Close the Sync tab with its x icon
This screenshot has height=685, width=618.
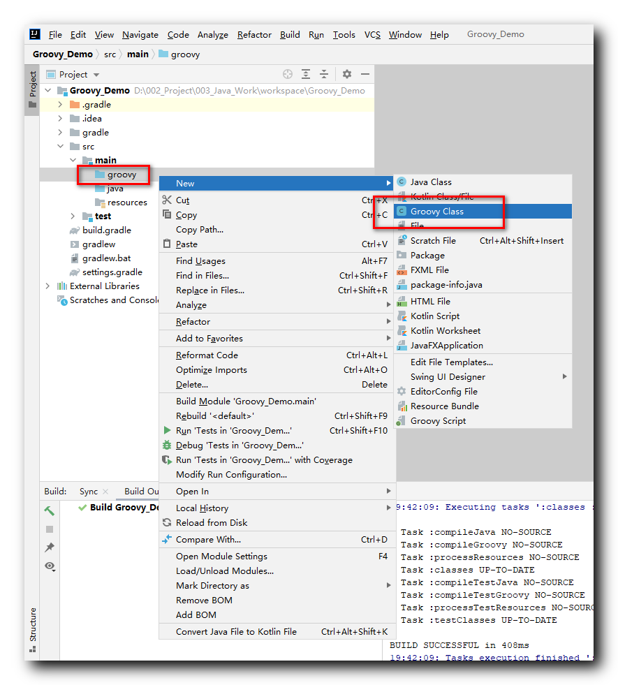(105, 492)
